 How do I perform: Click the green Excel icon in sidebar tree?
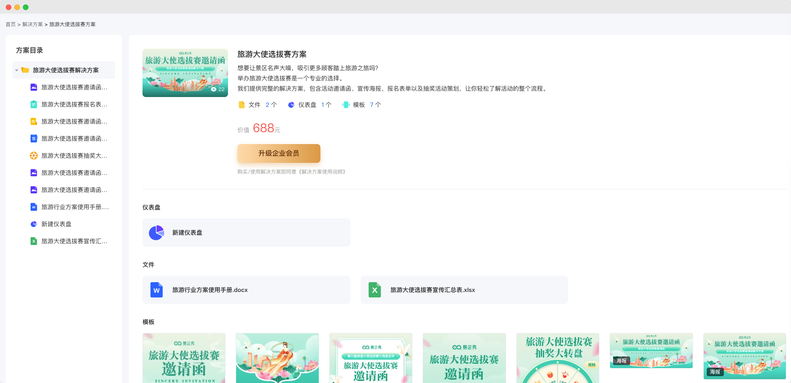(x=34, y=241)
